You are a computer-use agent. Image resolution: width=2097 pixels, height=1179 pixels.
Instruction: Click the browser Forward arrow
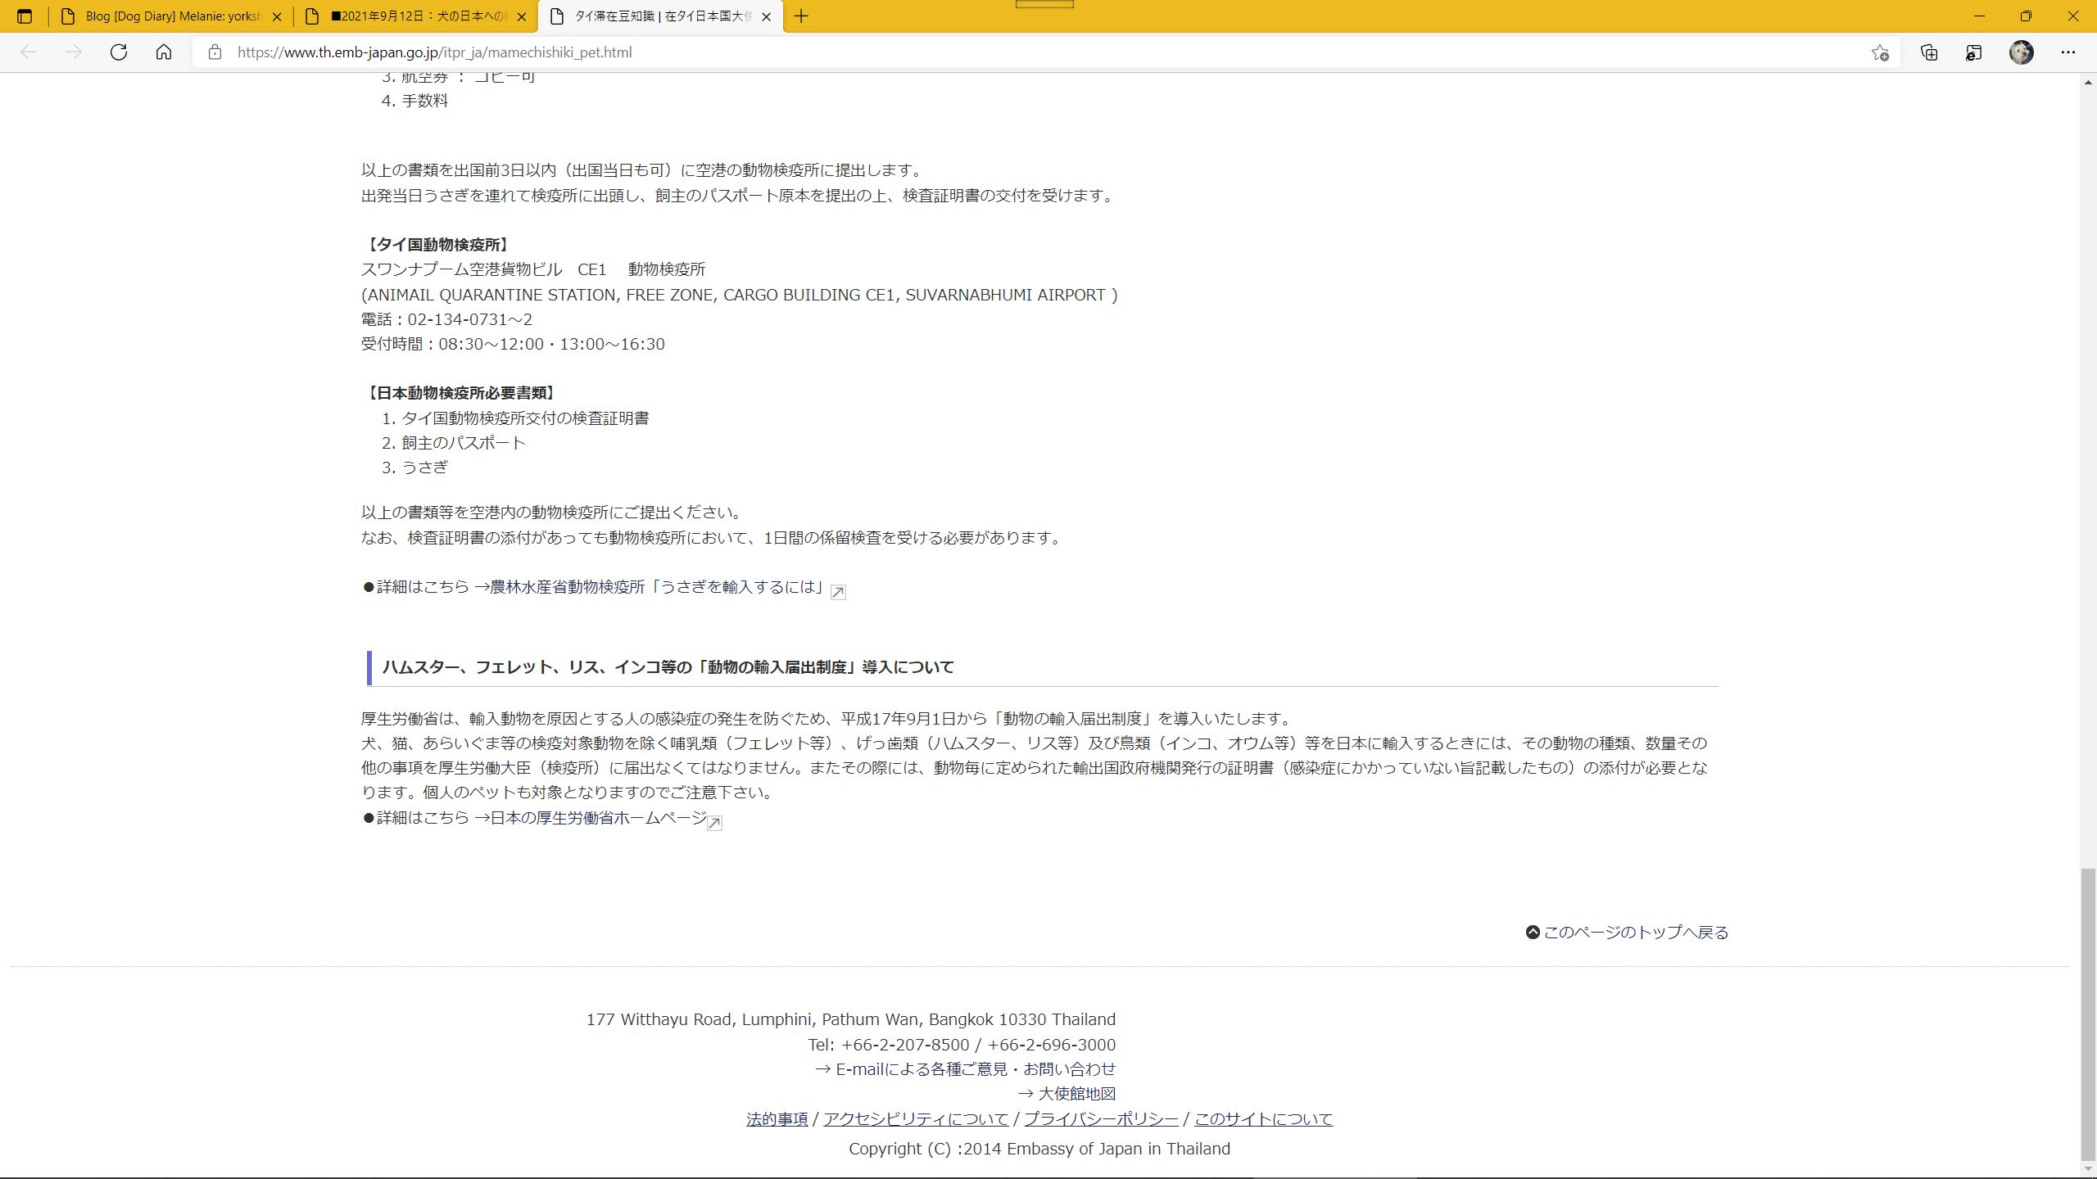pos(74,52)
